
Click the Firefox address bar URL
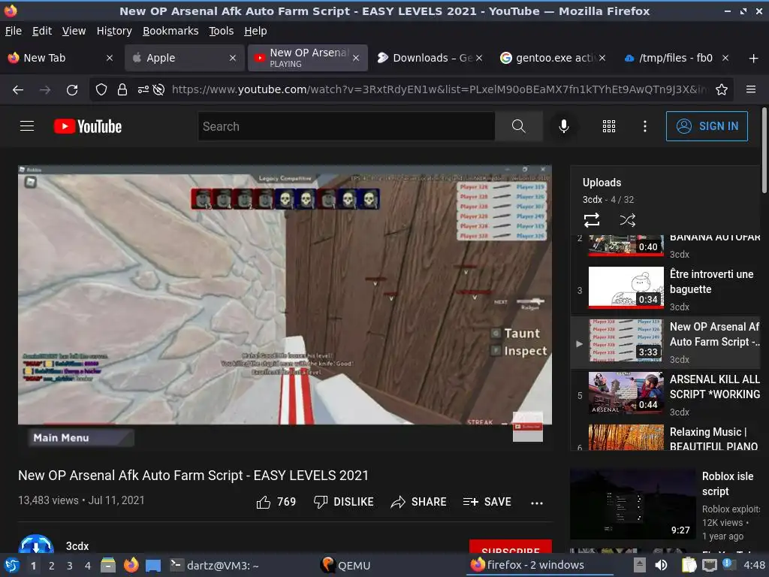(x=439, y=90)
